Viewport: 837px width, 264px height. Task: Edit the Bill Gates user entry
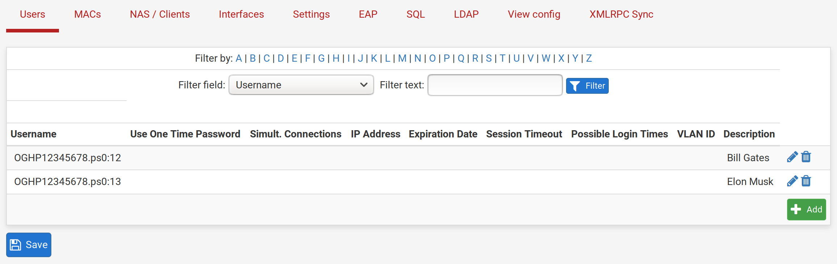click(x=792, y=157)
